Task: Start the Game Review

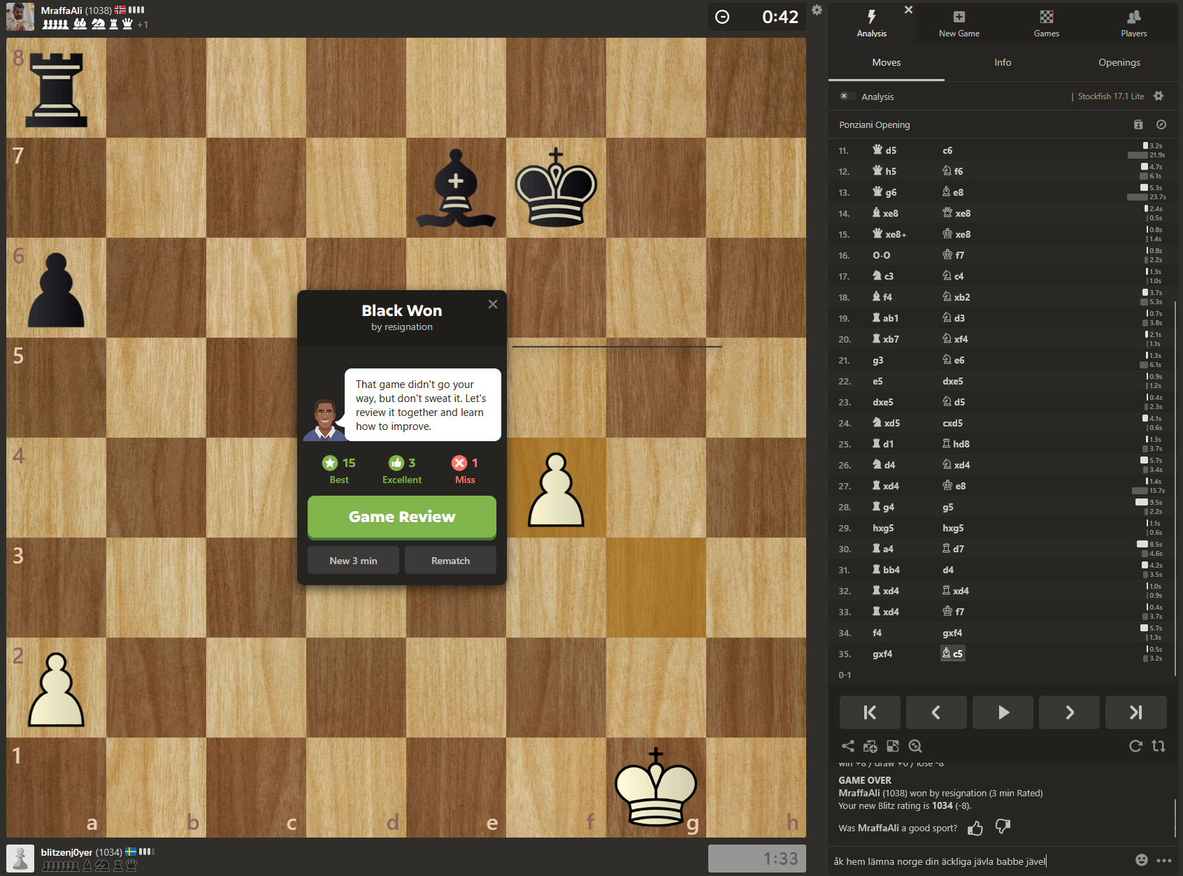Action: pyautogui.click(x=402, y=517)
